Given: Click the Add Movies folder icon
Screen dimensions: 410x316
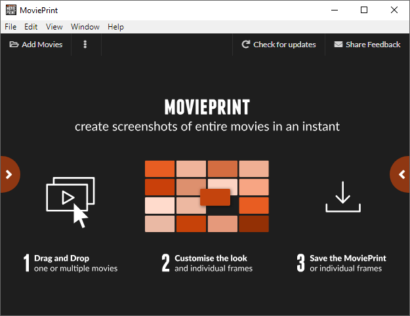Looking at the screenshot, I should coord(14,45).
